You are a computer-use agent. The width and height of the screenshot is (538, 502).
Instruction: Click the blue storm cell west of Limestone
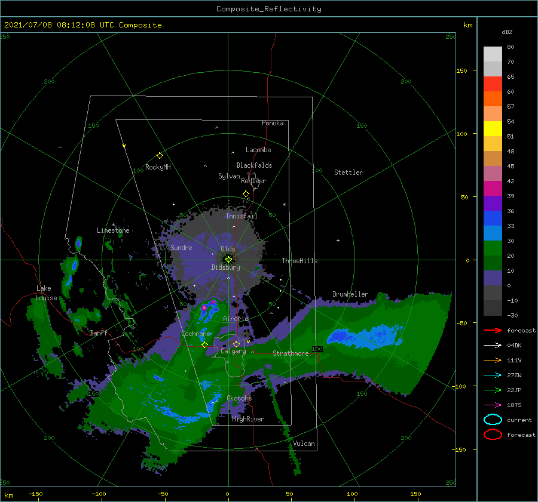pyautogui.click(x=78, y=244)
